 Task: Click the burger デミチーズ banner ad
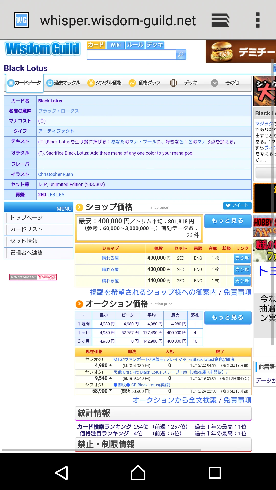[x=241, y=51]
